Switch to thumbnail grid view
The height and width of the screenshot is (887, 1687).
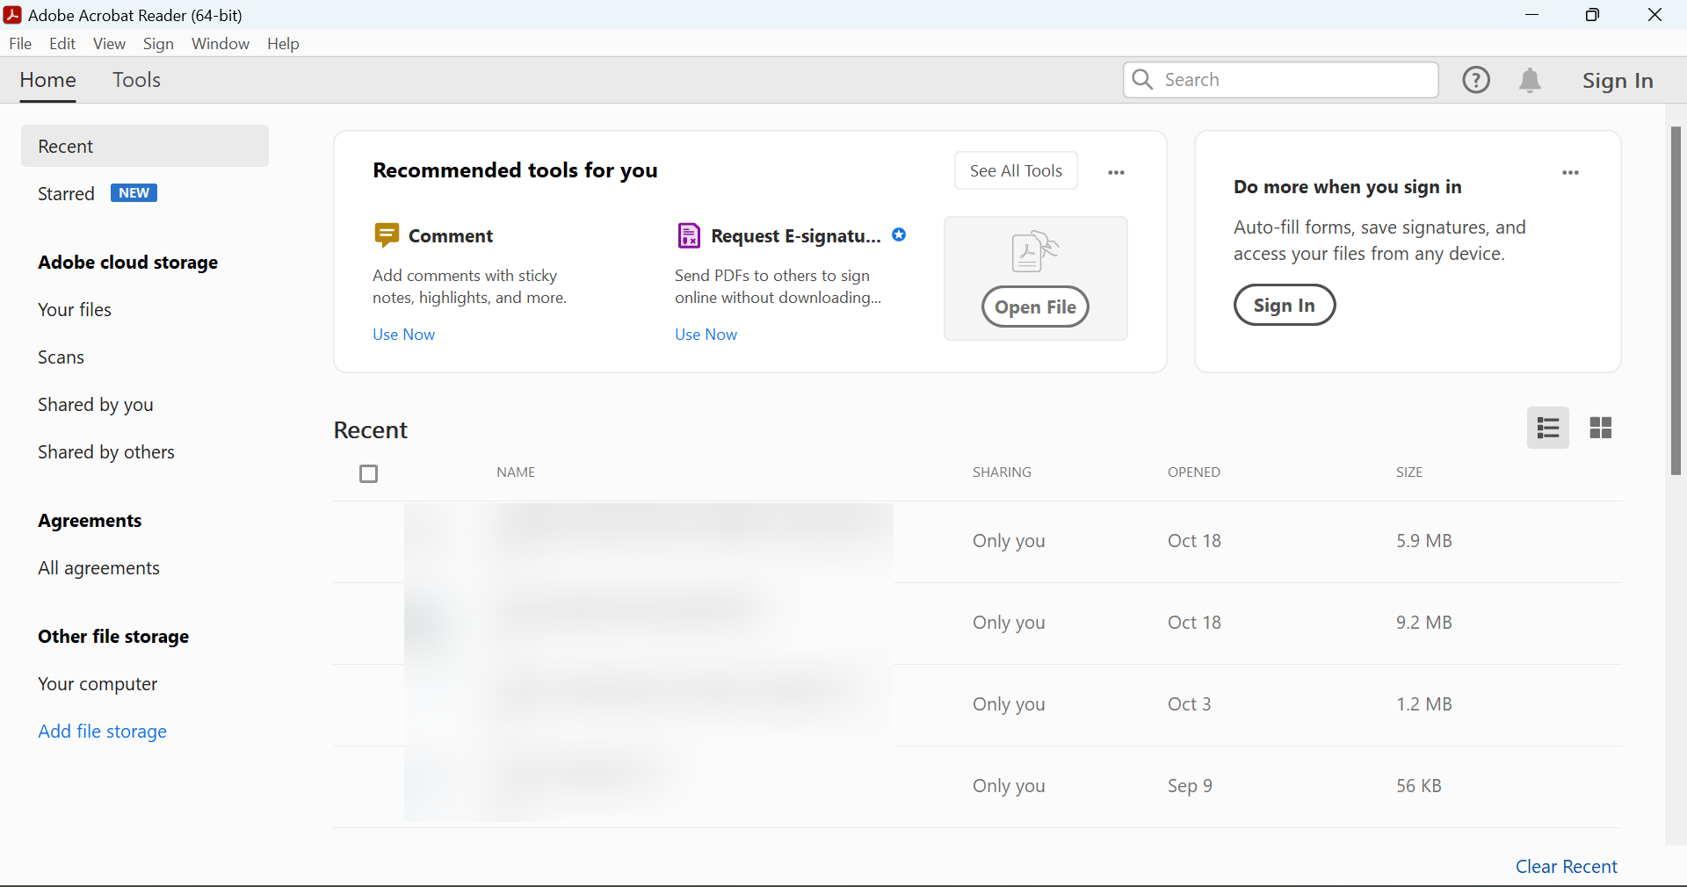tap(1601, 428)
